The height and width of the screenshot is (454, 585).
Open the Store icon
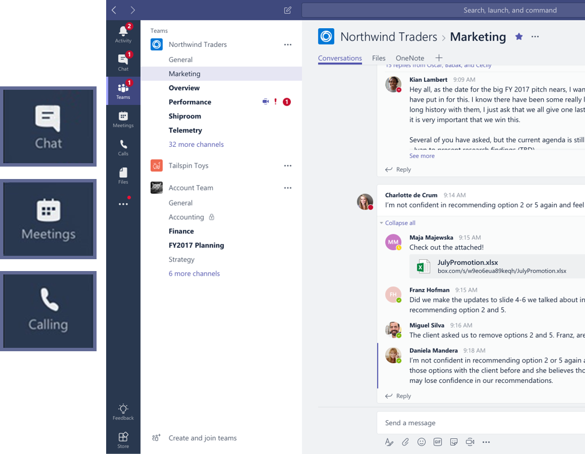(x=123, y=440)
